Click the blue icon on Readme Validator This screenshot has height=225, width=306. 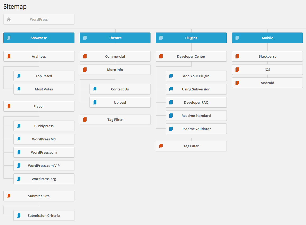(171, 129)
